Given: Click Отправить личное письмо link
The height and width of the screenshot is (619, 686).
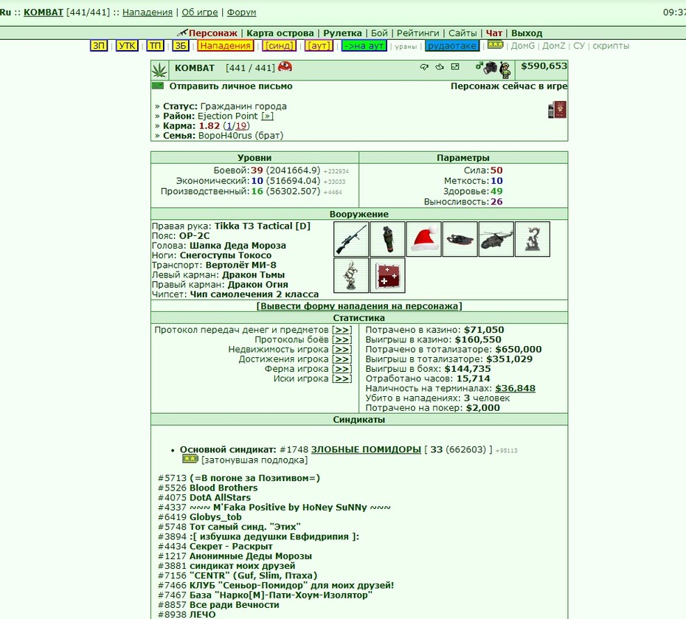Looking at the screenshot, I should point(231,86).
